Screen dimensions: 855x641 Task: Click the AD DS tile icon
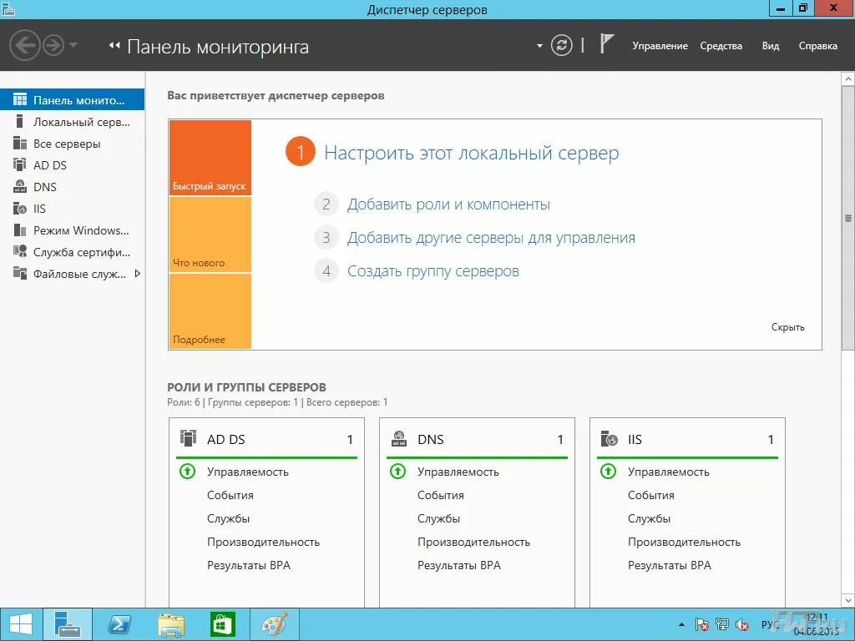[x=188, y=439]
